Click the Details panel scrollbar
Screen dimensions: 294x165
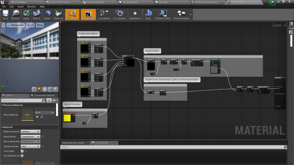(x=57, y=110)
